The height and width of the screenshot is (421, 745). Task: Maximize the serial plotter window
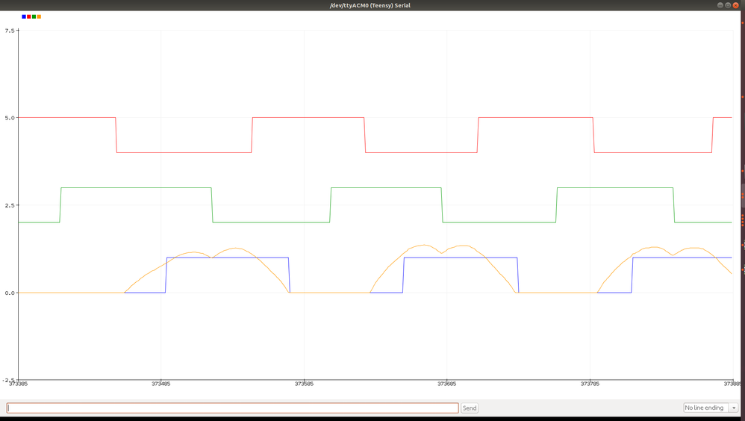(728, 5)
